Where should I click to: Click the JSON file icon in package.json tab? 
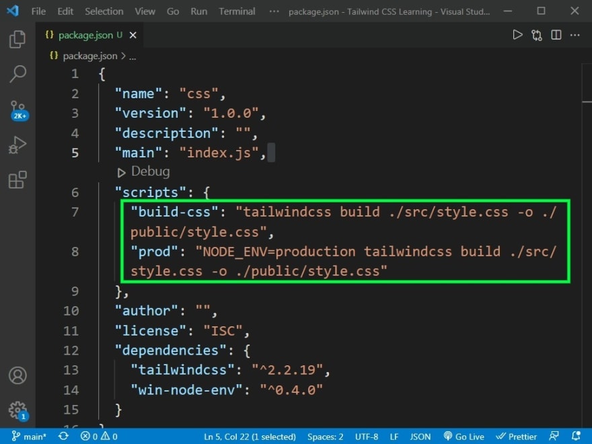[50, 35]
